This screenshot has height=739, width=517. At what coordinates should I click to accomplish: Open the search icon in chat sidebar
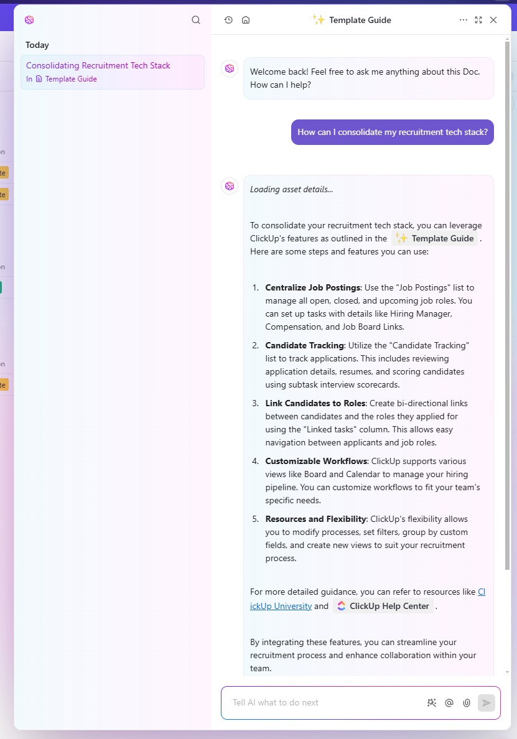tap(196, 20)
